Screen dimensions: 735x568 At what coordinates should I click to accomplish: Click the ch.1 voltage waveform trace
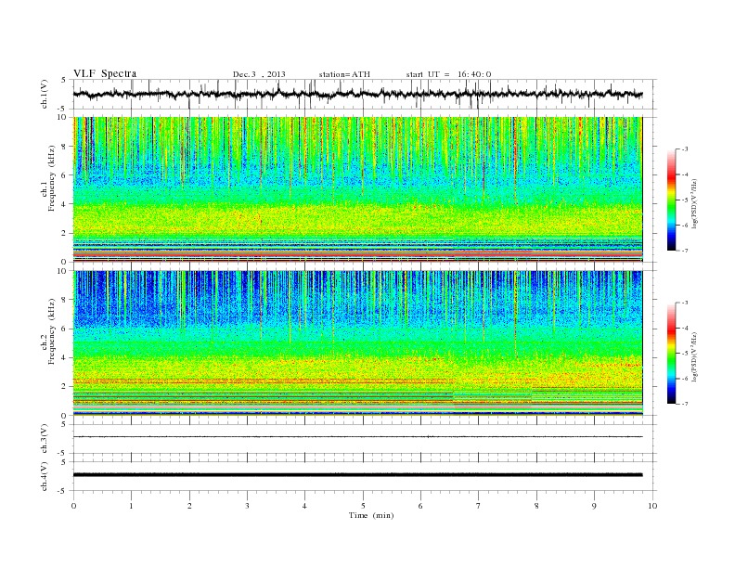[357, 94]
